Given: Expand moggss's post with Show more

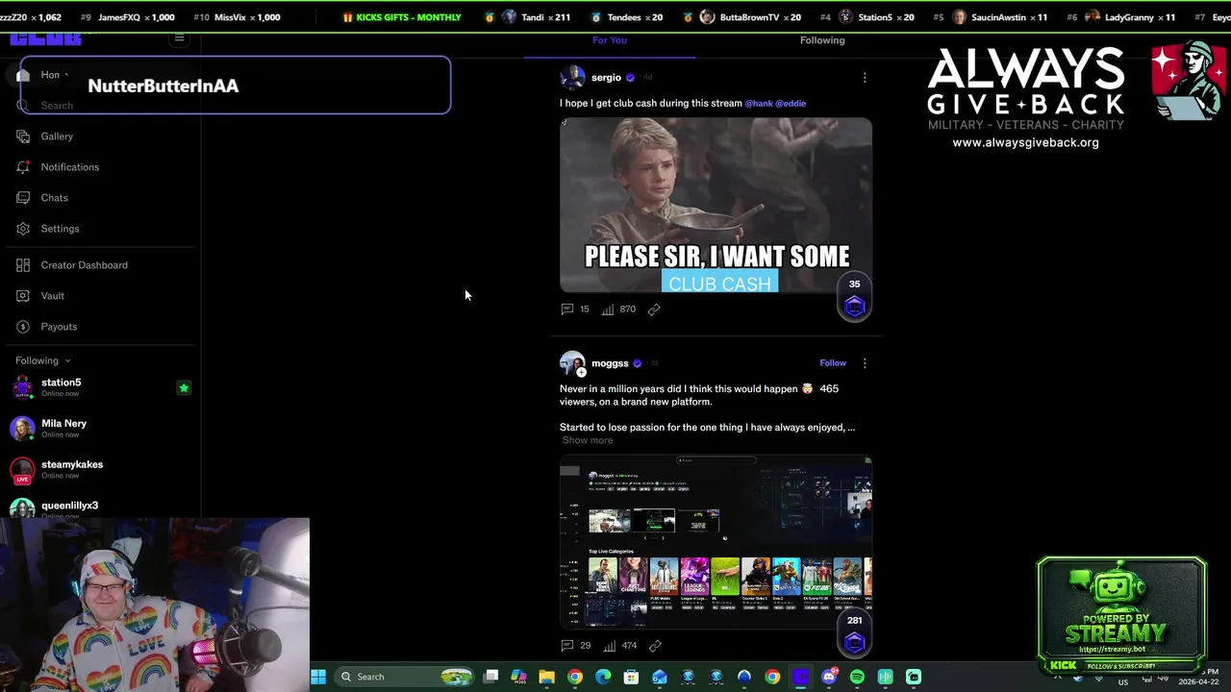Looking at the screenshot, I should (588, 440).
